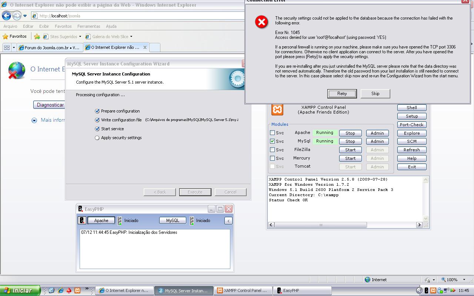
Task: Start the Mercury module
Action: pos(350,158)
